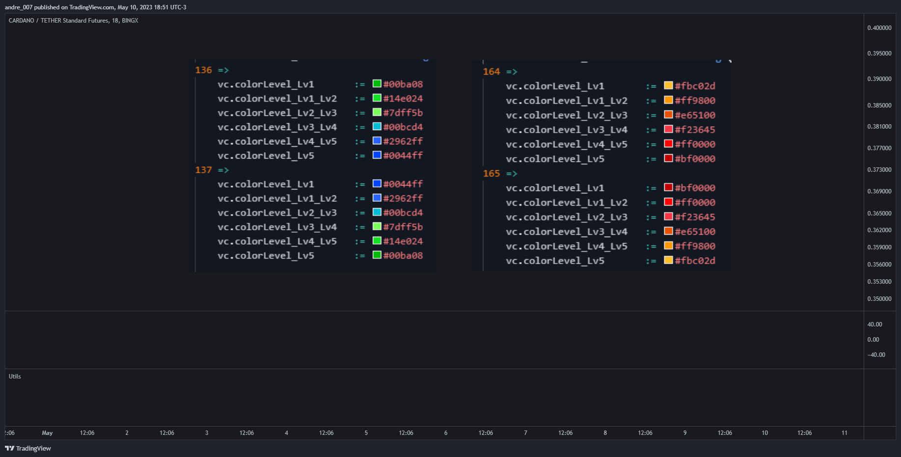
Task: Click the light green #7dff5b swatch under line 136
Action: click(x=377, y=112)
